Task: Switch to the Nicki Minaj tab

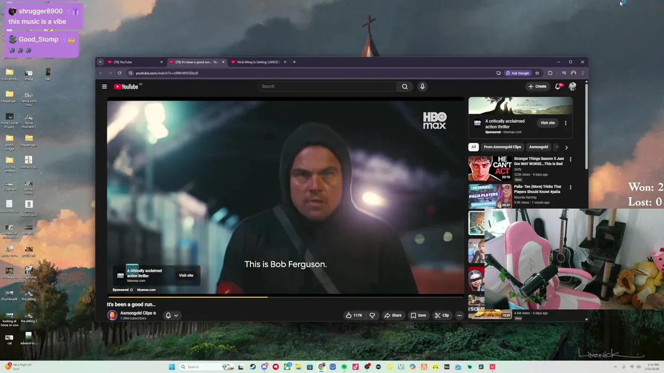Action: pyautogui.click(x=259, y=62)
